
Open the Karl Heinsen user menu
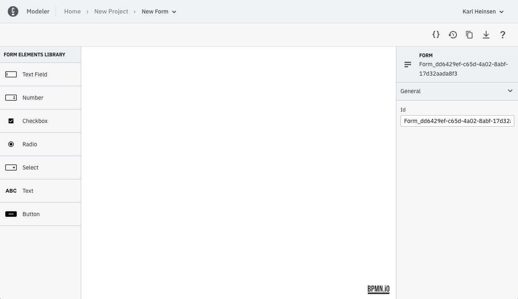coord(483,11)
